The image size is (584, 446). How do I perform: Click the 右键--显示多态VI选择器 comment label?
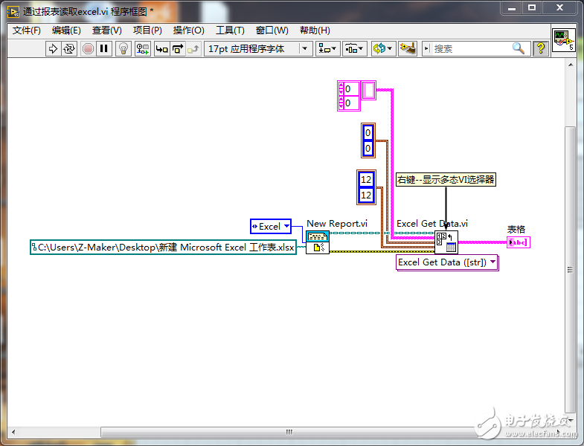coord(446,179)
